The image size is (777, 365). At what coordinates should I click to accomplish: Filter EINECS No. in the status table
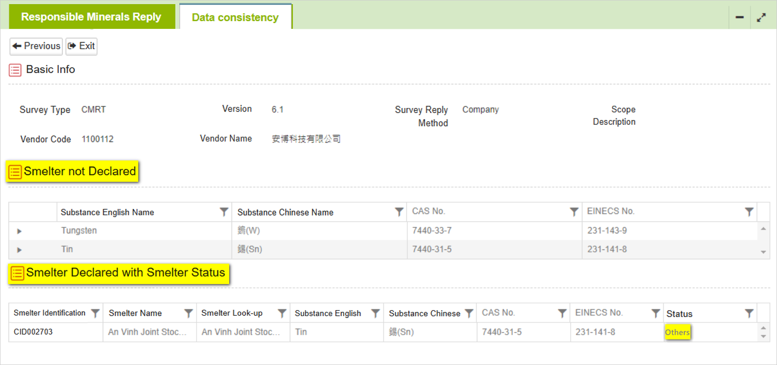click(x=656, y=313)
